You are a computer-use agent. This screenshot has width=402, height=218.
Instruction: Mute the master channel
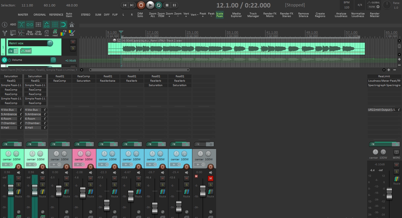tap(396, 165)
